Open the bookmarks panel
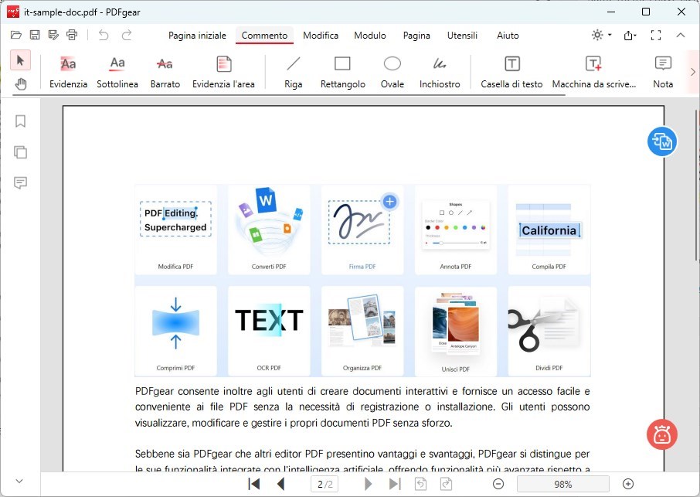 click(x=20, y=121)
